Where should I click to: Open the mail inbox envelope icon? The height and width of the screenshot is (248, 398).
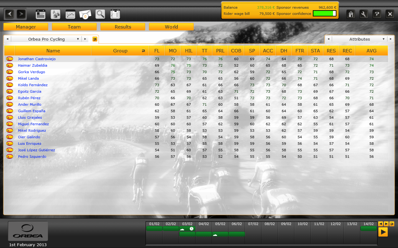tap(85, 14)
